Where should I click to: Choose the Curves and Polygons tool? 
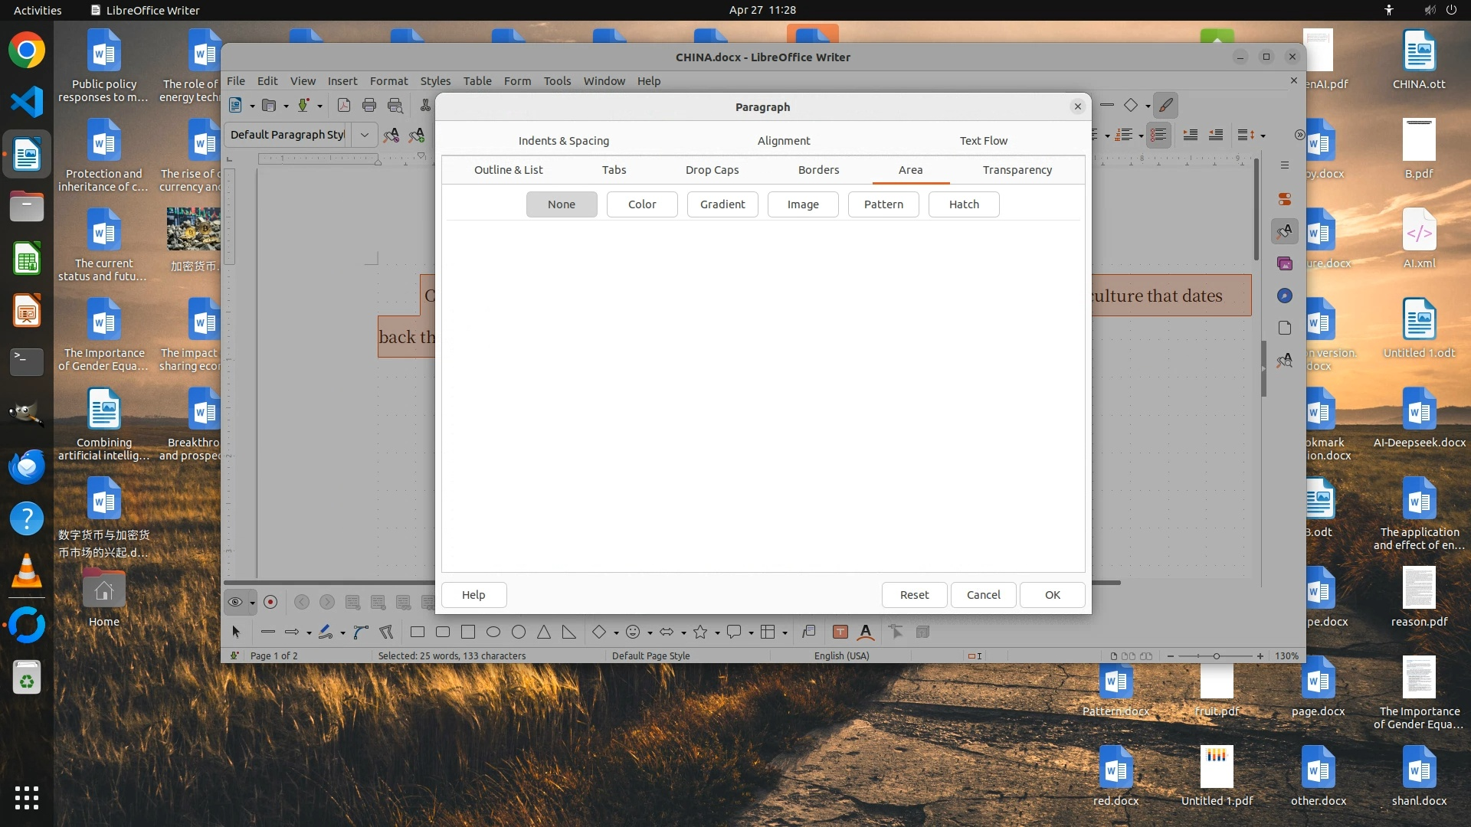[x=326, y=633]
